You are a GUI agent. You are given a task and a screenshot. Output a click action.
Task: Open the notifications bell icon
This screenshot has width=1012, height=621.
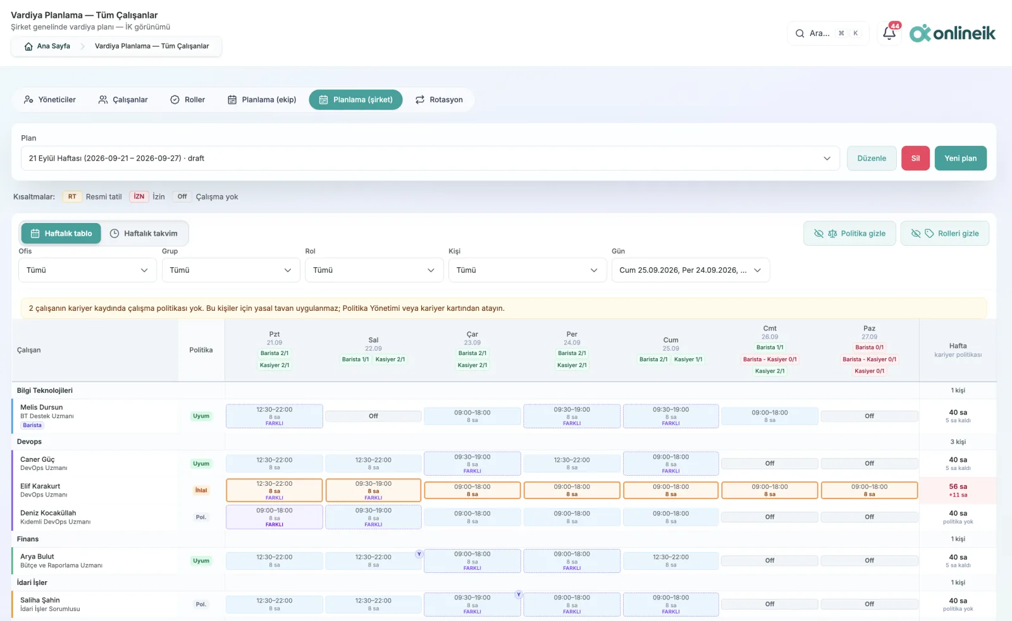pyautogui.click(x=889, y=33)
